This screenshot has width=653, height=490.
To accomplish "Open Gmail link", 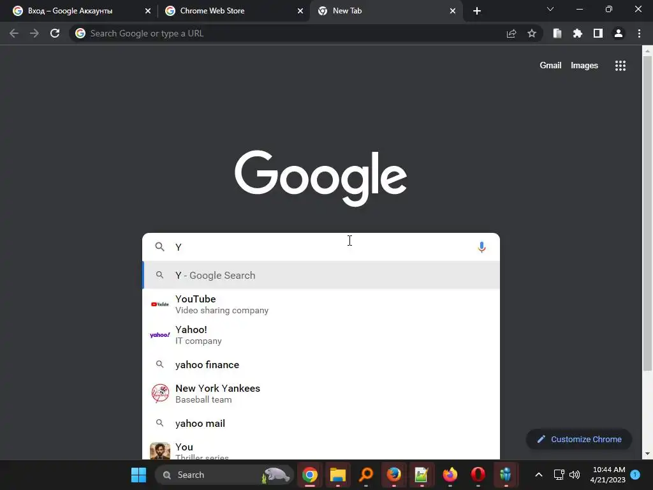I will [x=550, y=66].
